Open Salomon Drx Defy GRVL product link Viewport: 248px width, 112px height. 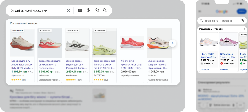click(22, 64)
